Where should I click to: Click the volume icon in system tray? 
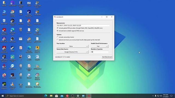click(161, 96)
